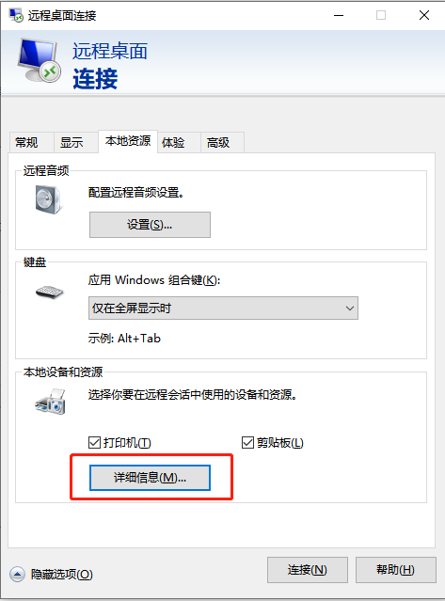Click the 连接(N) button

pyautogui.click(x=308, y=570)
